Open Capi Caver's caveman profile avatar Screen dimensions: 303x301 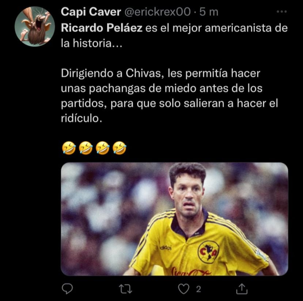coord(35,26)
